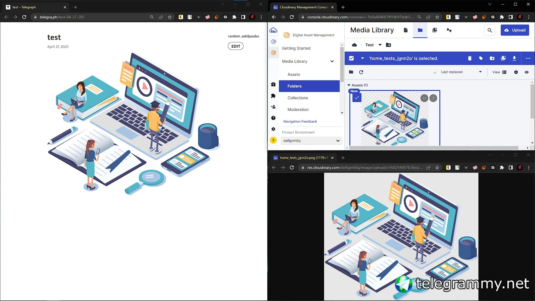Toggle the eye preview pane icon
The height and width of the screenshot is (301, 535).
527,72
